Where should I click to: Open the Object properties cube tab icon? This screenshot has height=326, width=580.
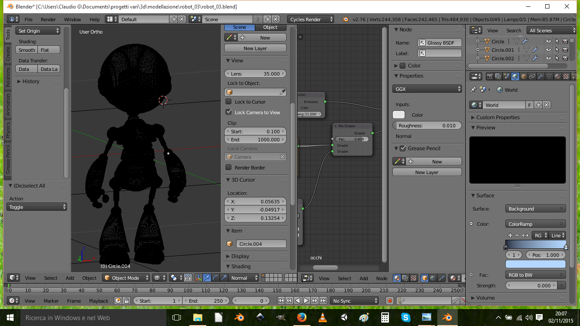coord(524,76)
